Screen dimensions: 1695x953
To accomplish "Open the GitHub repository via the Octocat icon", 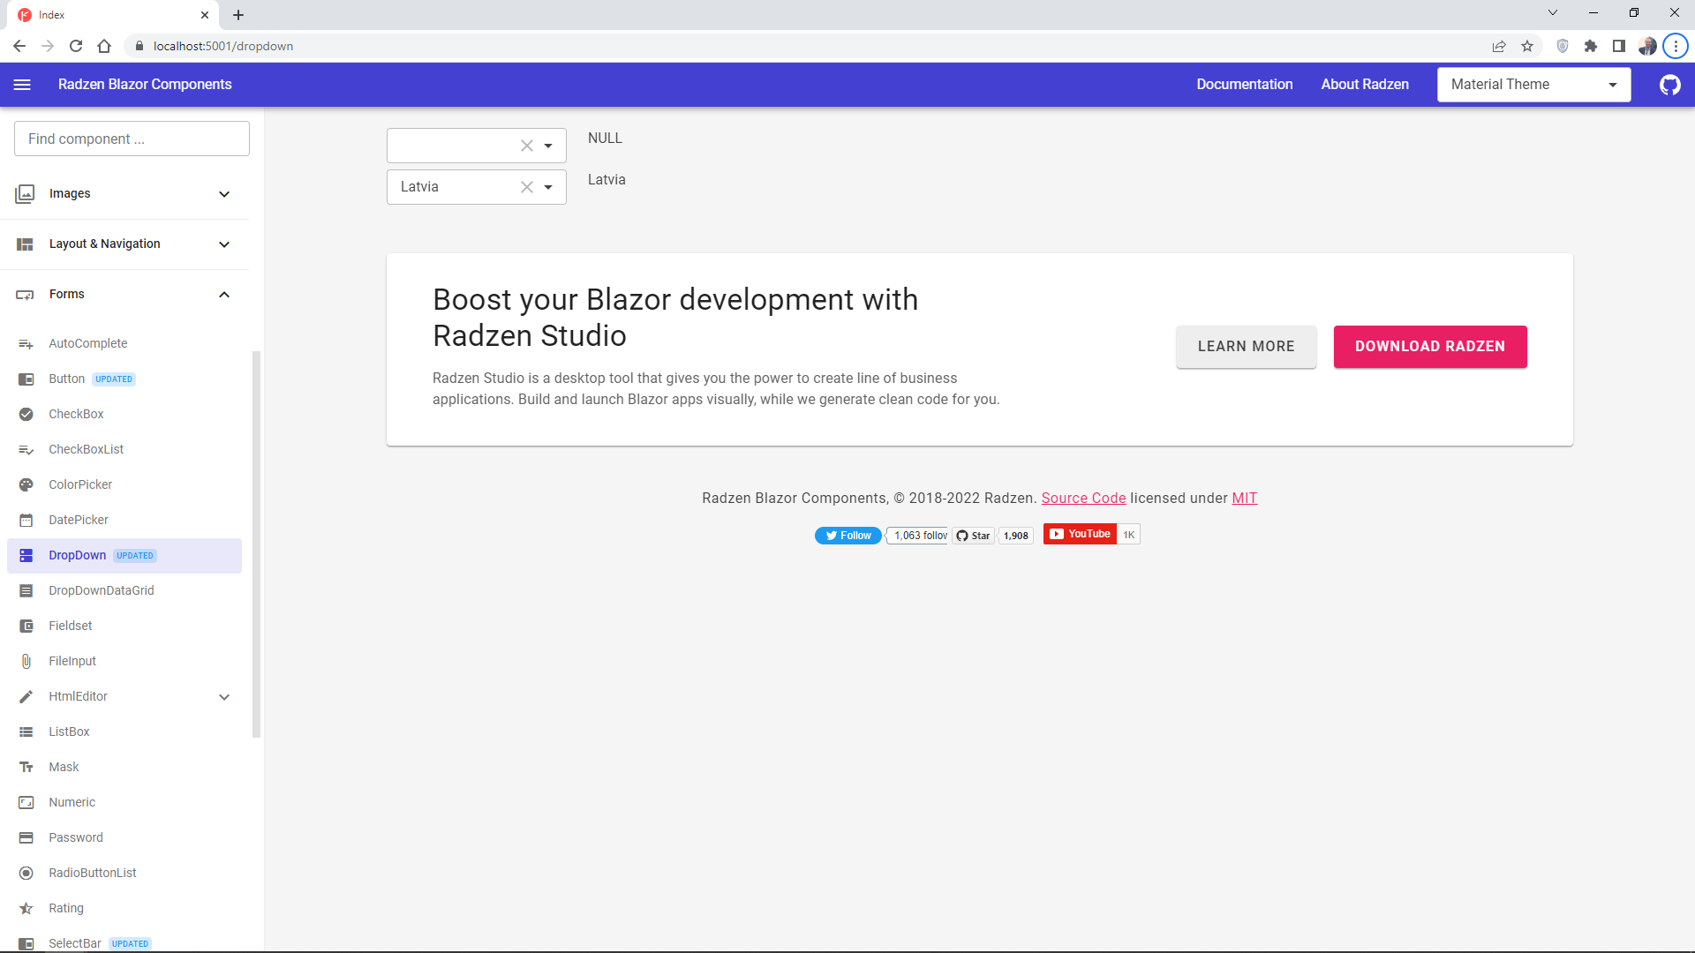I will (x=1669, y=85).
